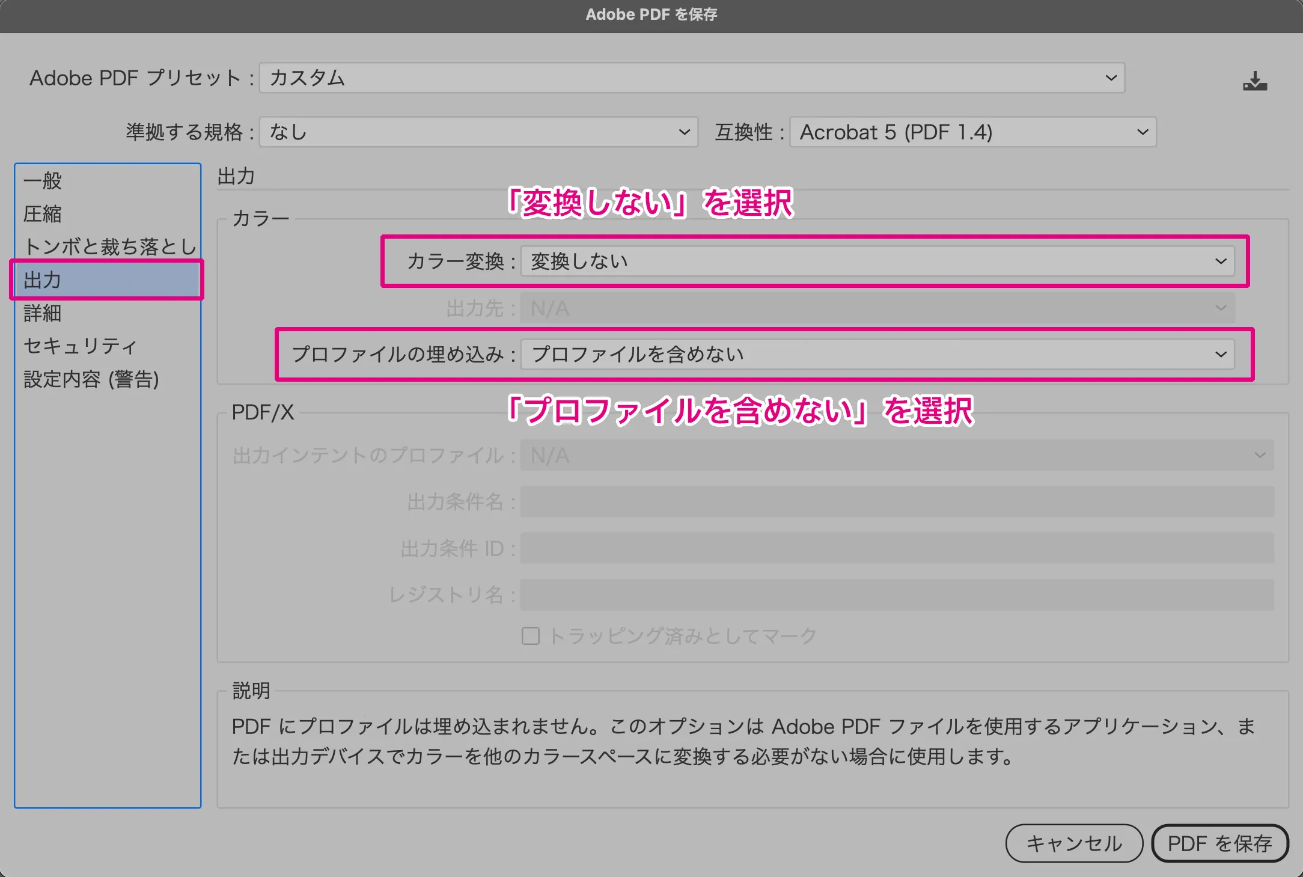
Task: Open the 互換性 Acrobat 5 dropdown
Action: [x=972, y=132]
